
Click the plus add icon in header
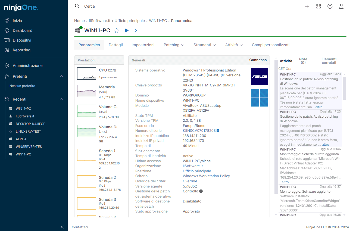point(307,6)
